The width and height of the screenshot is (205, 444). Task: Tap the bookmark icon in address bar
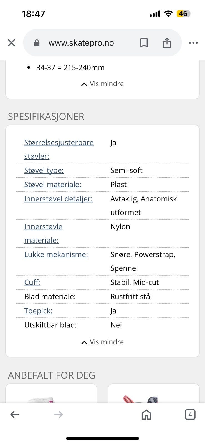144,43
